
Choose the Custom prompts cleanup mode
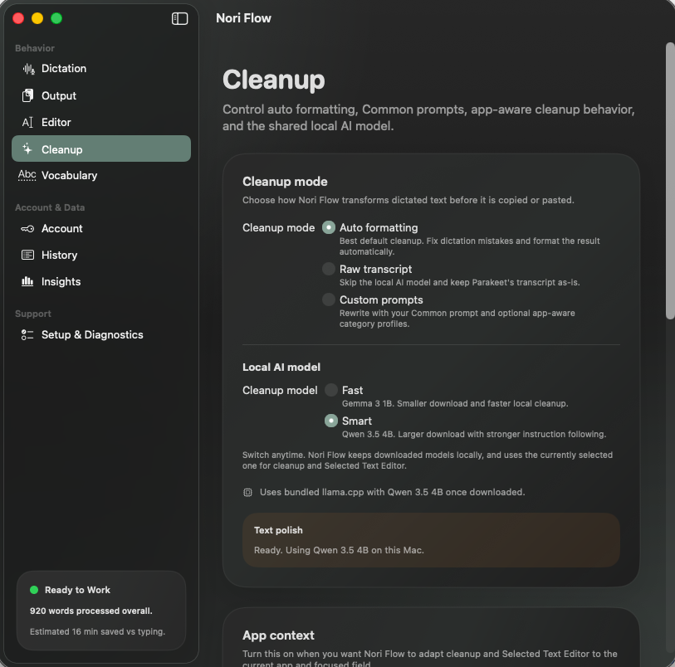pos(329,299)
